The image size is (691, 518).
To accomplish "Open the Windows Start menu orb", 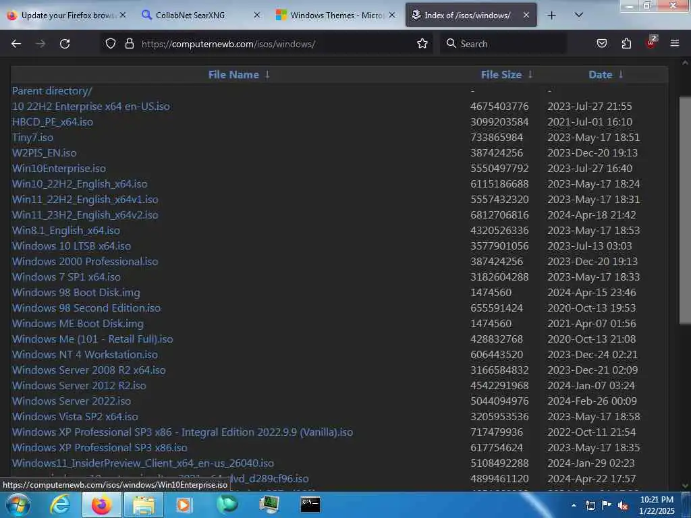I will point(18,505).
